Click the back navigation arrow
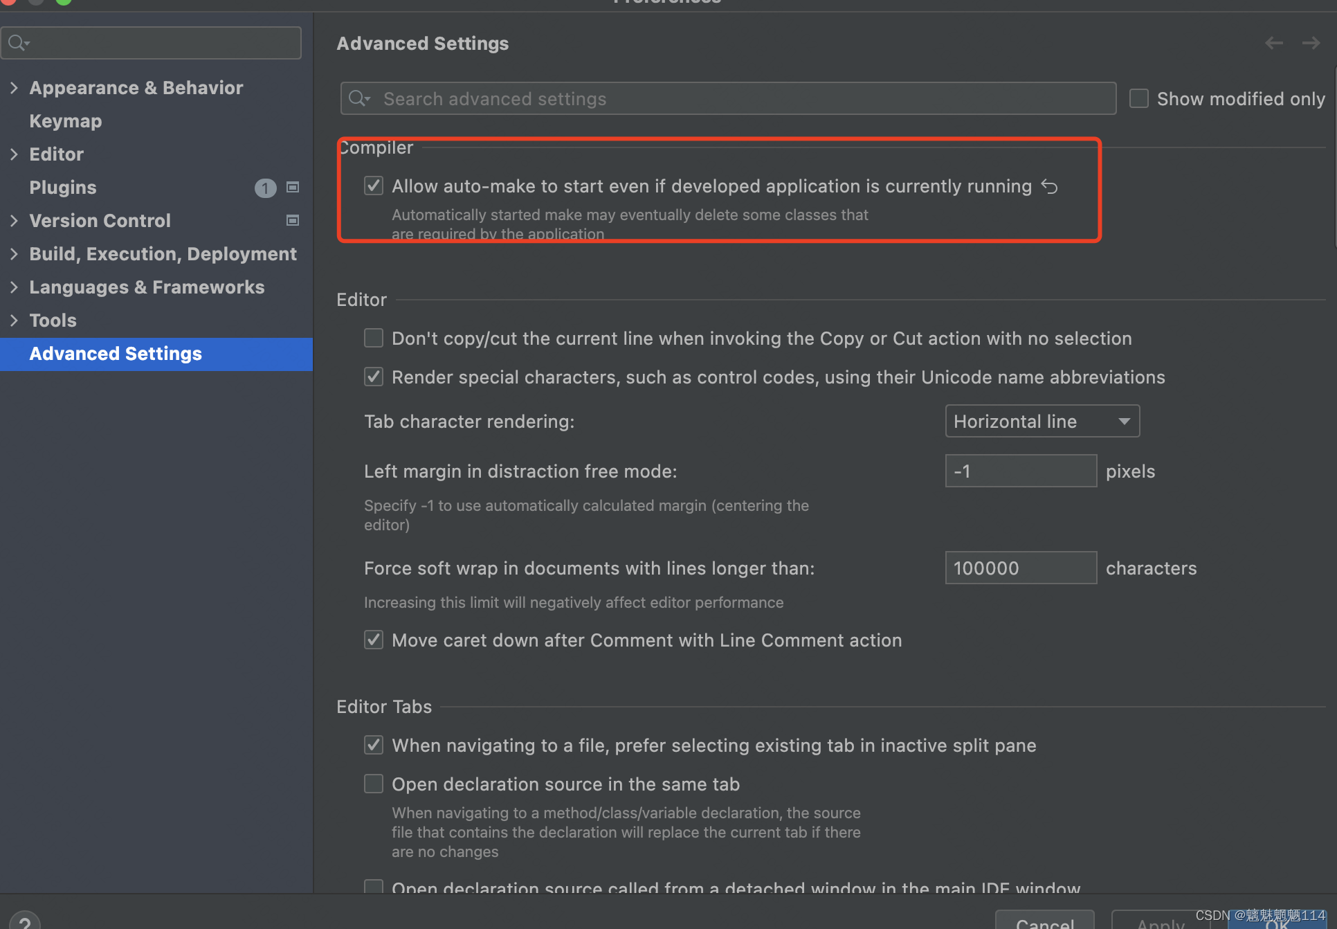 pos(1274,43)
